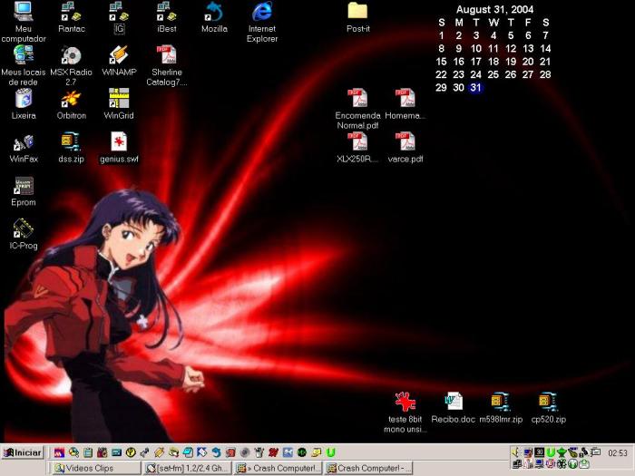Image resolution: width=635 pixels, height=476 pixels.
Task: Open the dss.zip archive
Action: tap(71, 147)
